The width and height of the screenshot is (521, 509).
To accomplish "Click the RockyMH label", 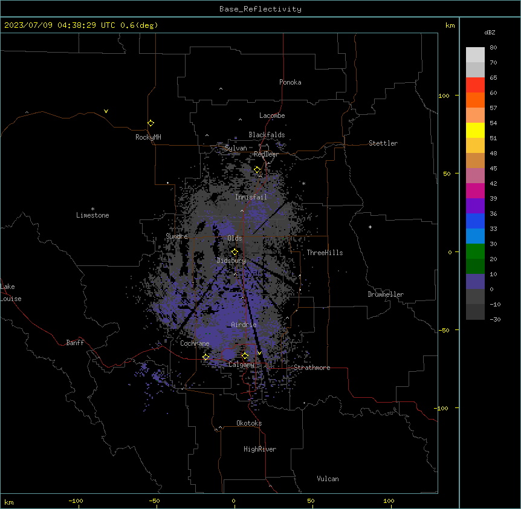I will pyautogui.click(x=148, y=137).
